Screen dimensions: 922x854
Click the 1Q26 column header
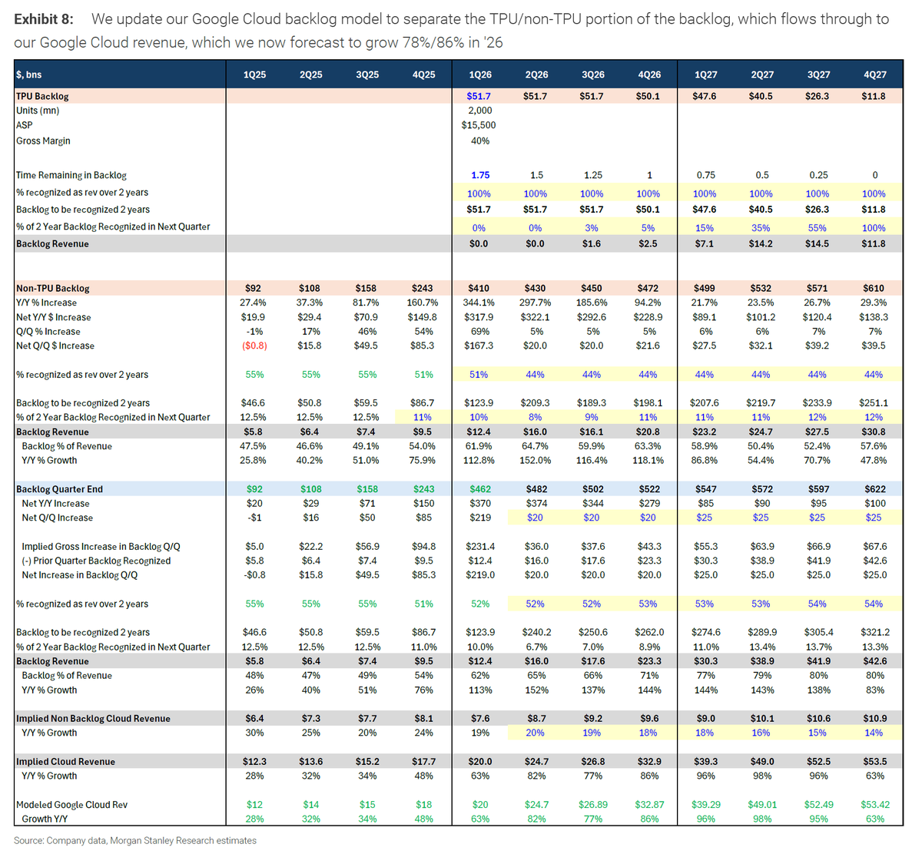(x=480, y=74)
